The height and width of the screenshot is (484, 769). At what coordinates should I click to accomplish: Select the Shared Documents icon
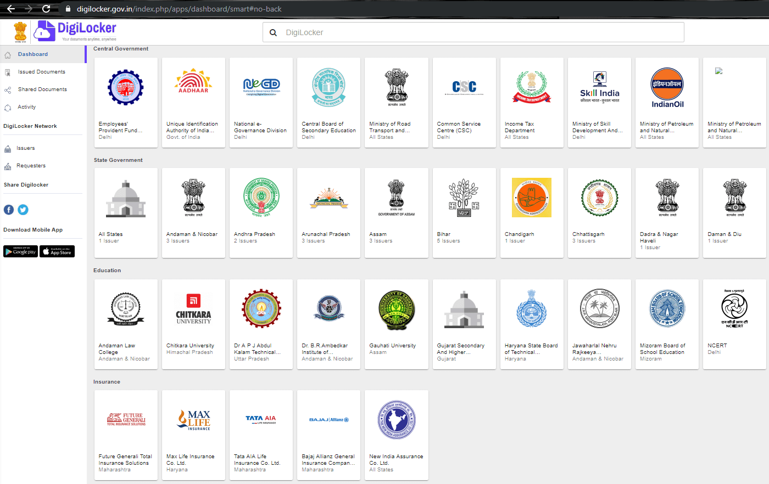8,89
